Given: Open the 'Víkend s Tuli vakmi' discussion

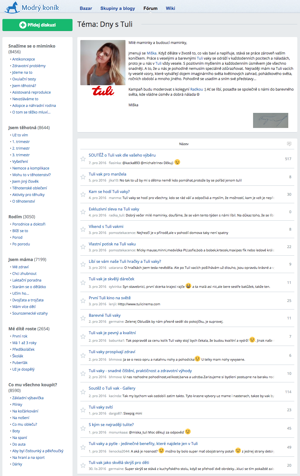Looking at the screenshot, I should (106, 226).
